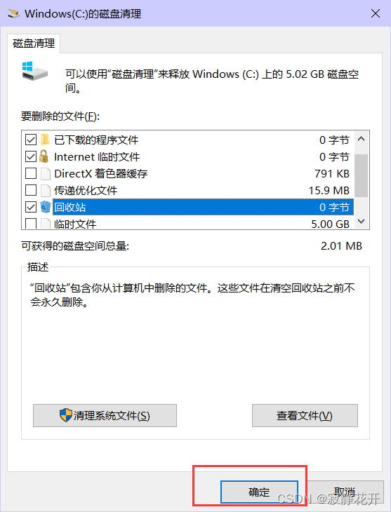Uncheck the 回收站 checkbox

pyautogui.click(x=31, y=207)
